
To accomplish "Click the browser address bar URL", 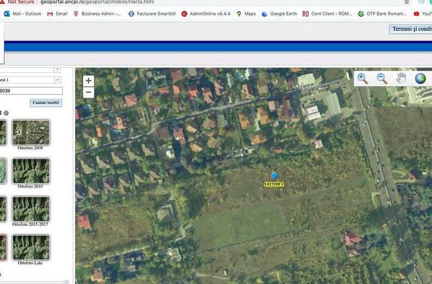I will (97, 2).
